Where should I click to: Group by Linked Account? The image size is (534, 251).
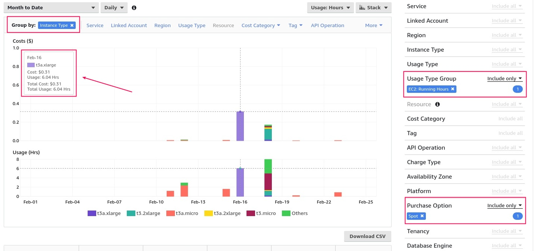[129, 25]
